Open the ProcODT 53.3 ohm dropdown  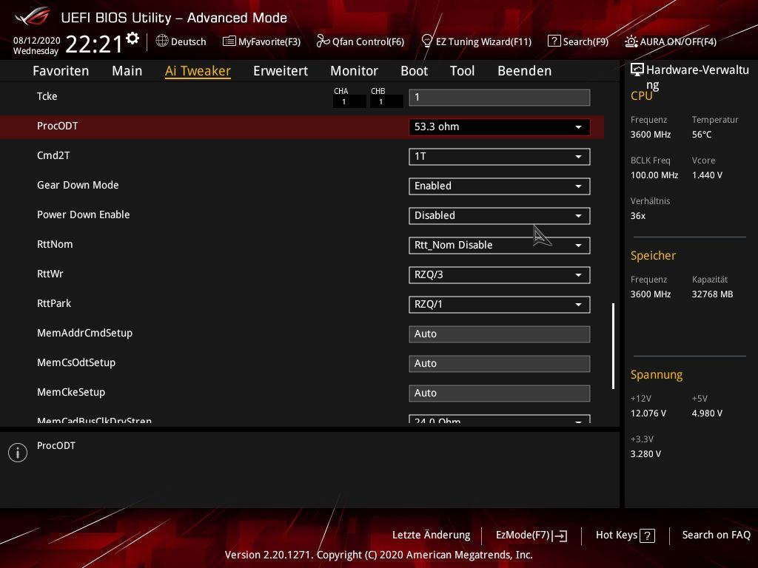point(499,127)
